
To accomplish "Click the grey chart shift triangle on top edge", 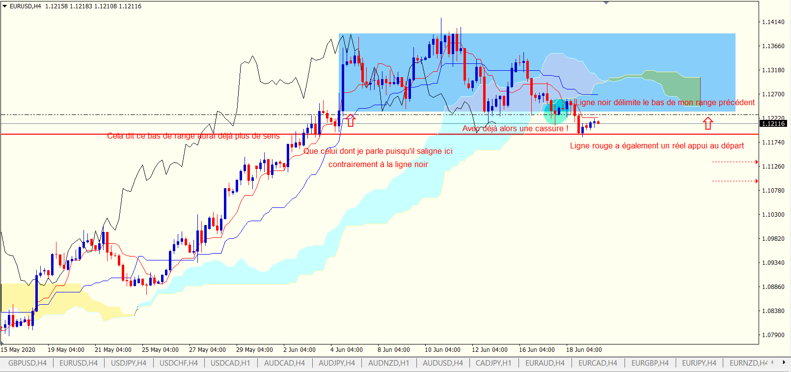I will 606,3.
